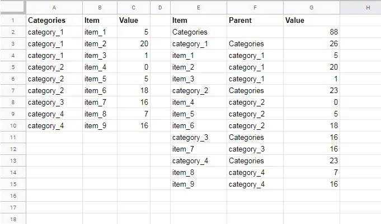Select the row 16 header

(x=12, y=196)
